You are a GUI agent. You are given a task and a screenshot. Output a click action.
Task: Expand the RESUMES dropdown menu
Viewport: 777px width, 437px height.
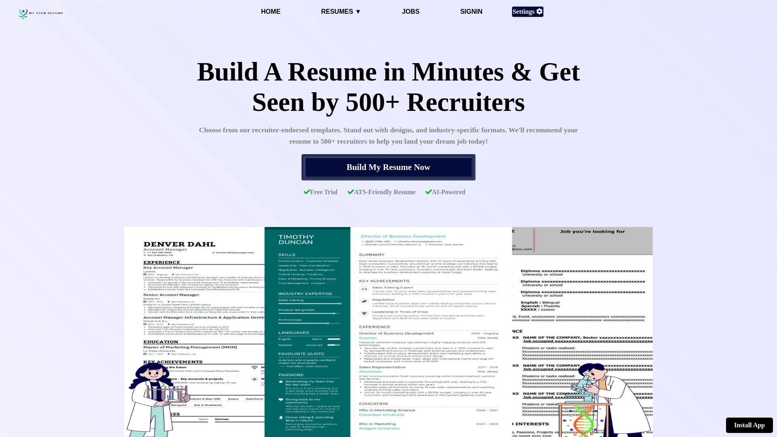[x=340, y=11]
